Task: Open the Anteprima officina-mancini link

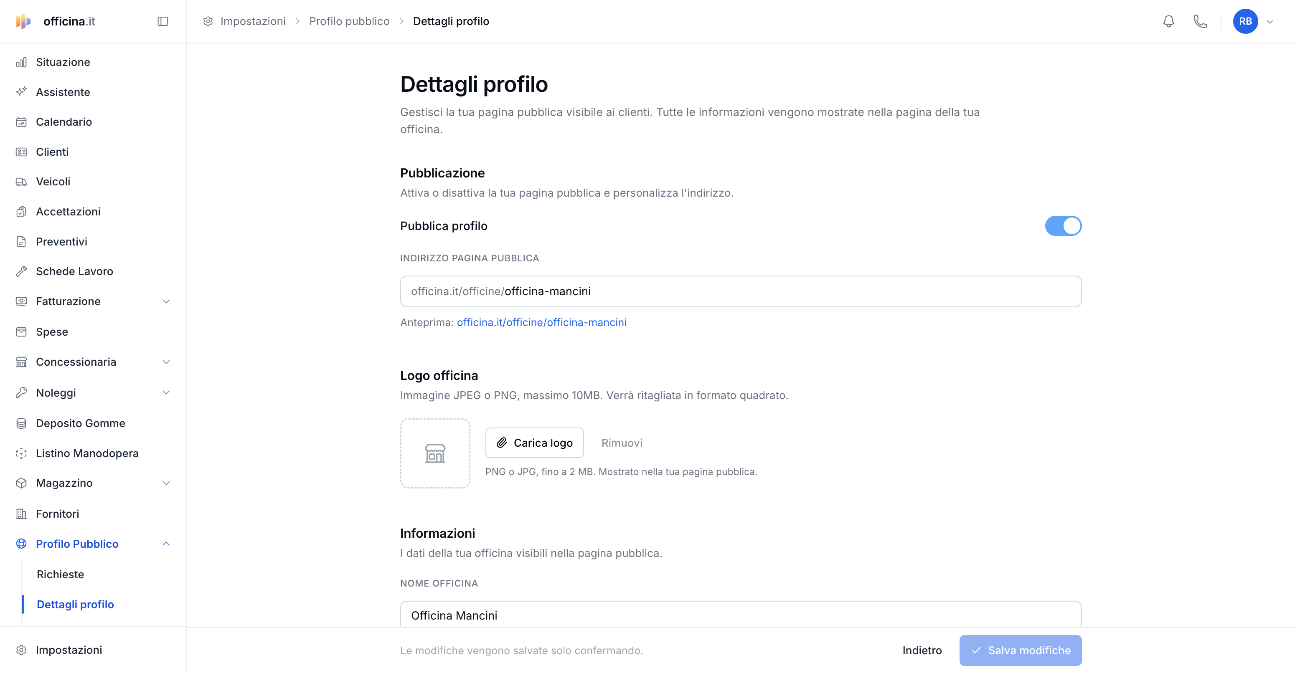Action: pos(541,322)
